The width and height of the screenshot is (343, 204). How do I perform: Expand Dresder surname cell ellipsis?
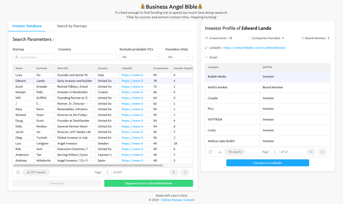coord(51,86)
